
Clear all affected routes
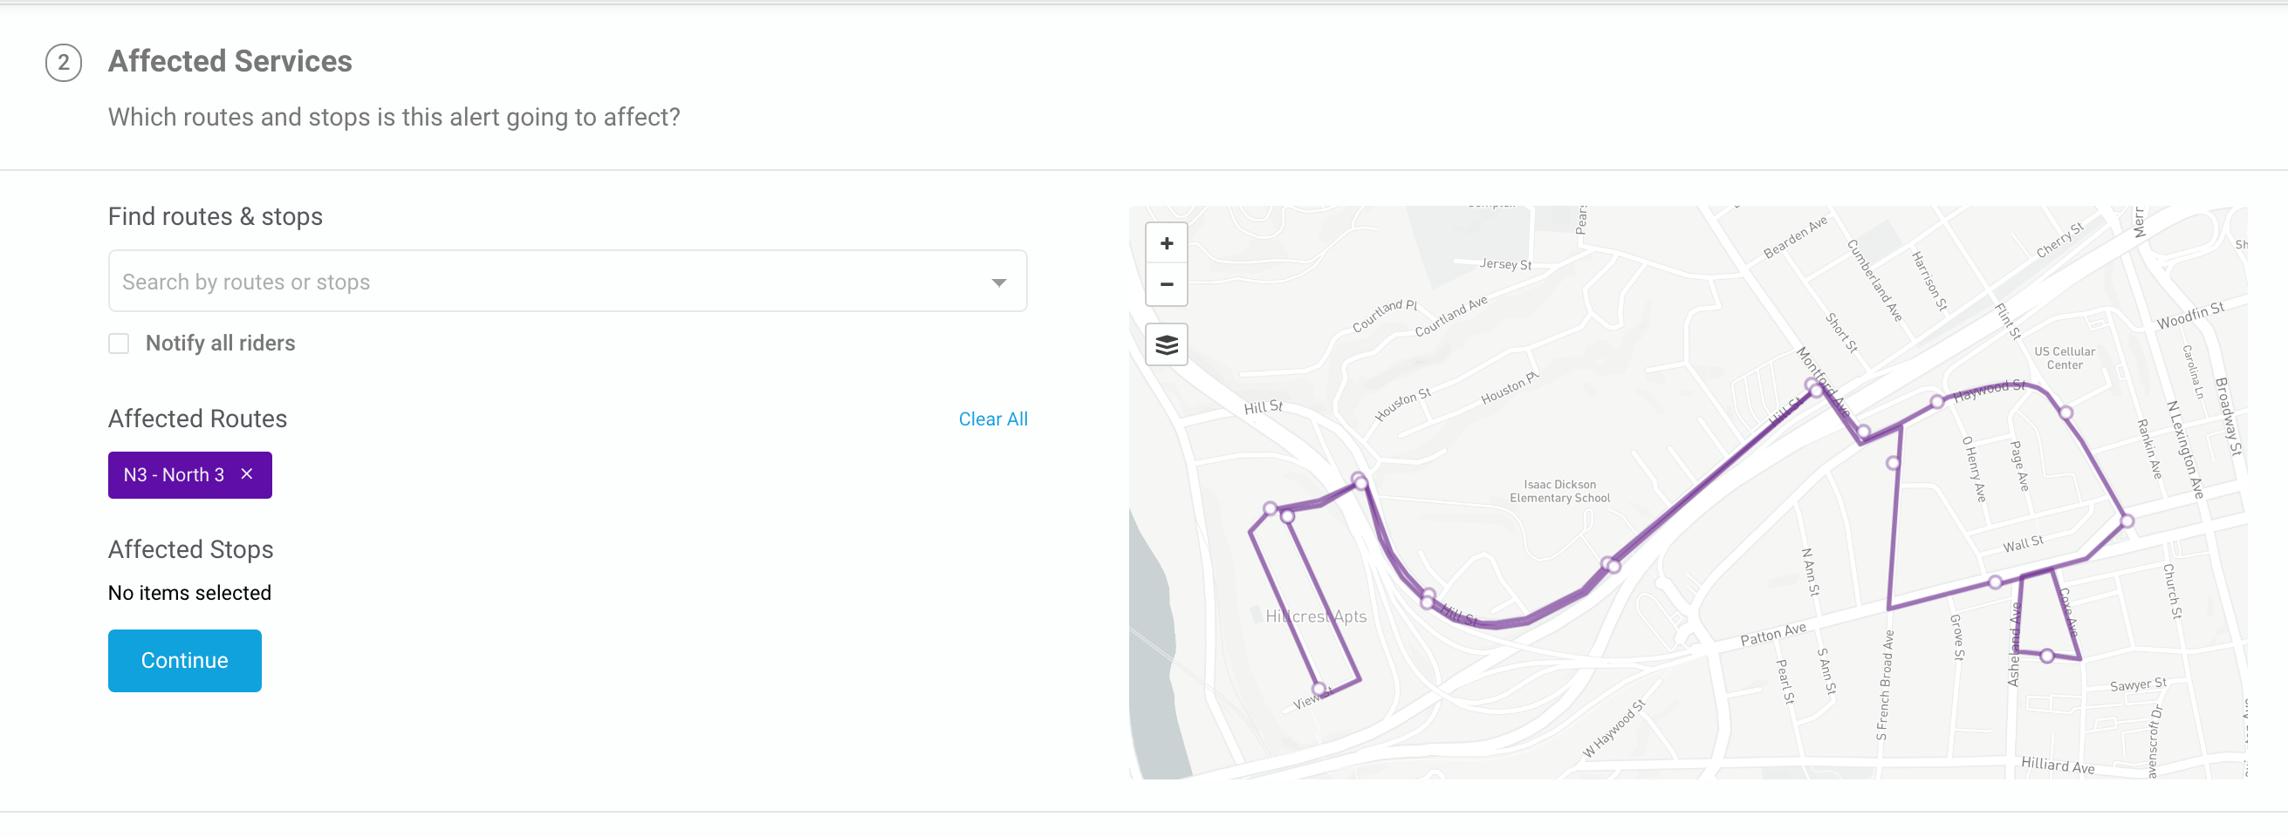pos(992,419)
